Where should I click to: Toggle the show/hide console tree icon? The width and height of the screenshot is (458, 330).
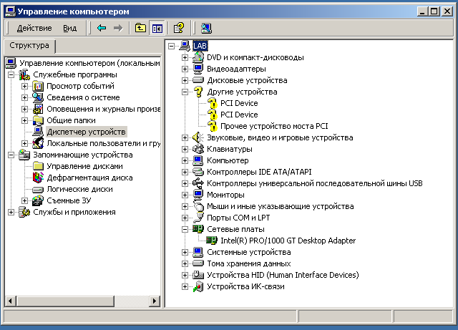point(157,28)
